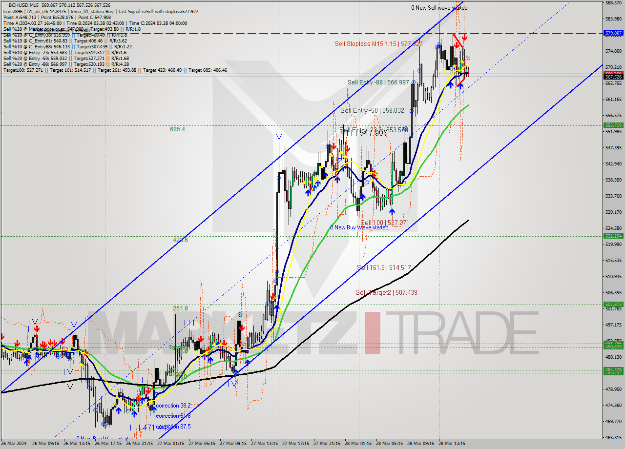Click the 'correction 87.5' label
This screenshot has height=449, width=625.
(173, 427)
